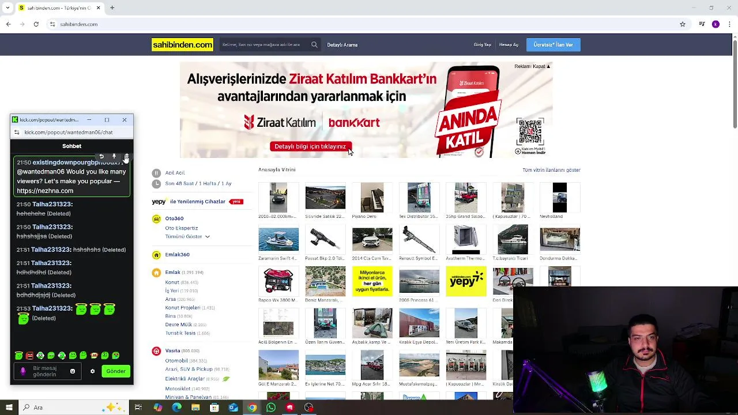Image resolution: width=738 pixels, height=415 pixels.
Task: Open the Piyano Ders listing thumbnail
Action: 372,197
